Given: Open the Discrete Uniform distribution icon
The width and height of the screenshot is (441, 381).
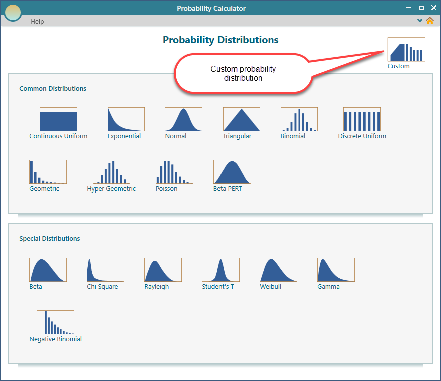Looking at the screenshot, I should 362,119.
